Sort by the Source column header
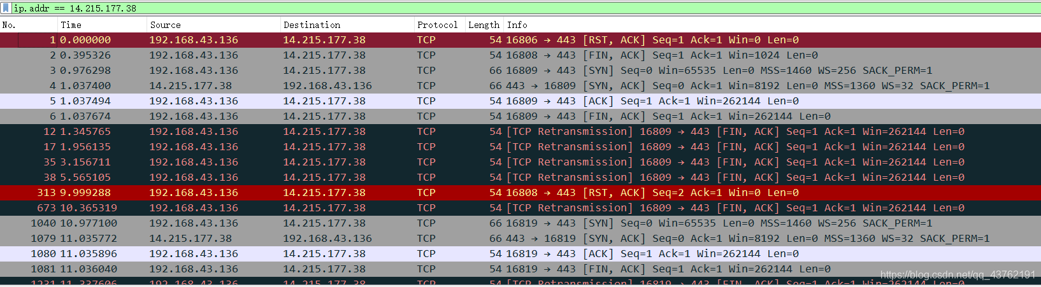This screenshot has height=287, width=1041. pyautogui.click(x=213, y=25)
